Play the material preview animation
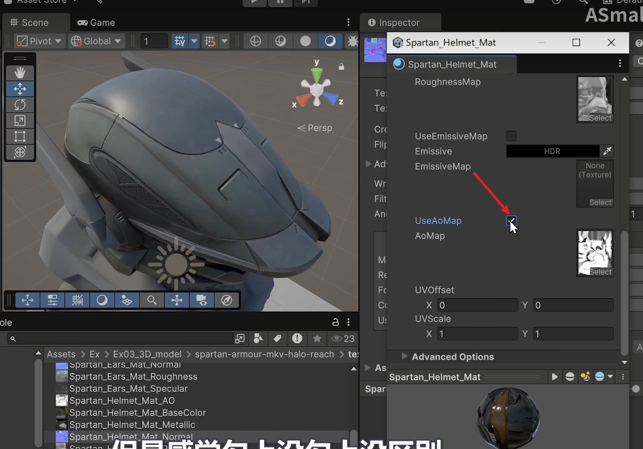 pos(554,377)
